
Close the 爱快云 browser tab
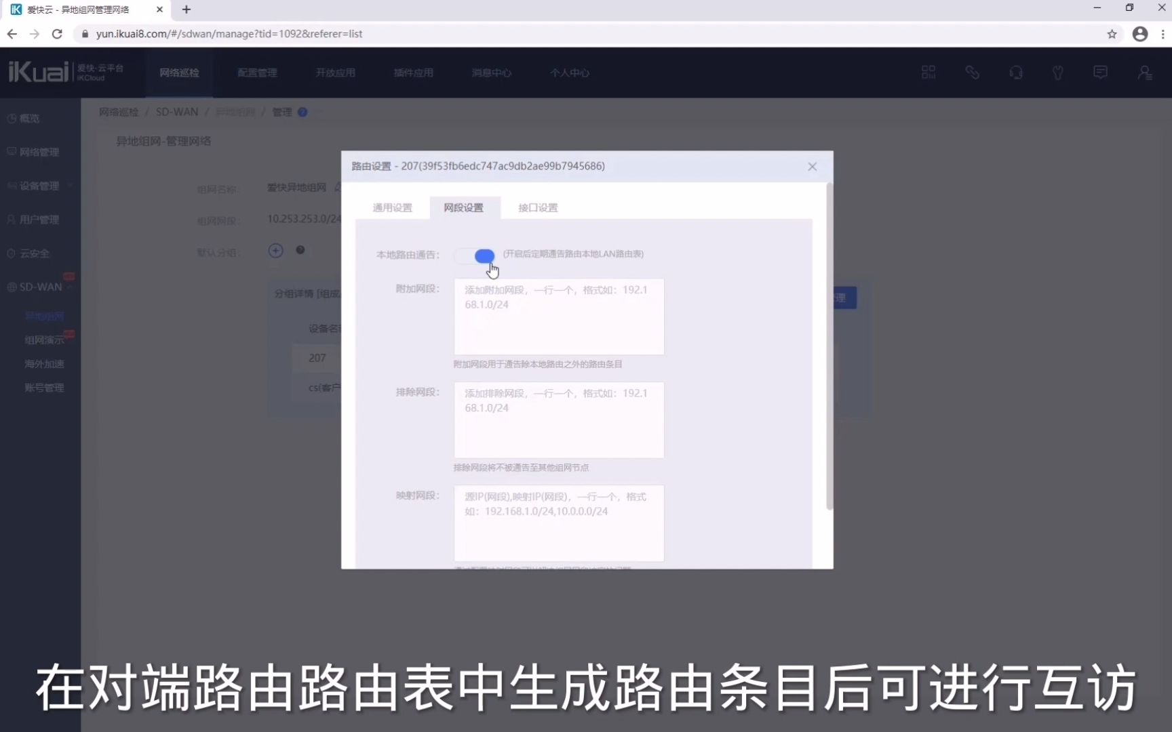click(x=159, y=9)
